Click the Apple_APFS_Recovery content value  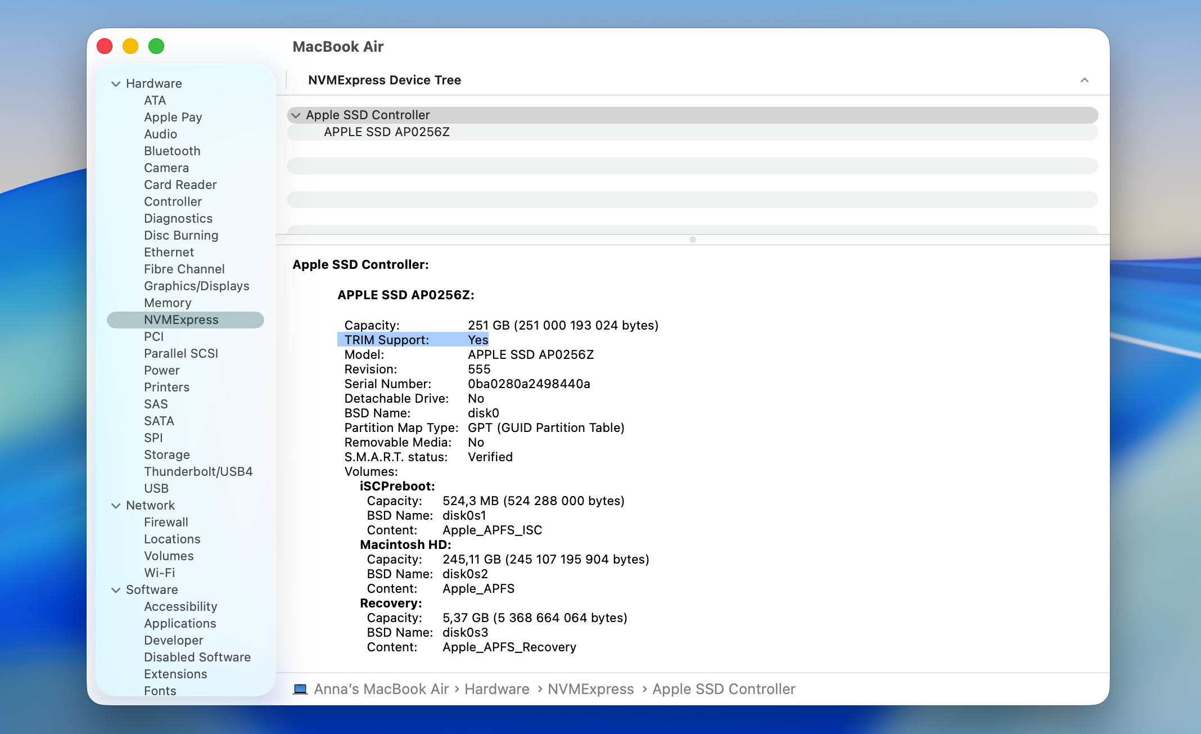(x=509, y=647)
